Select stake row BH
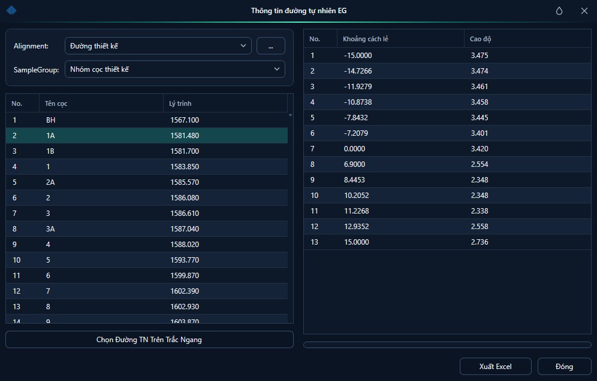597x381 pixels. (x=147, y=120)
